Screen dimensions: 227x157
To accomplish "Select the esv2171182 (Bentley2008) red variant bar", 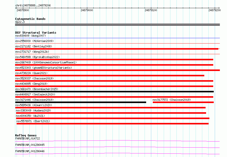I will (117, 49).
